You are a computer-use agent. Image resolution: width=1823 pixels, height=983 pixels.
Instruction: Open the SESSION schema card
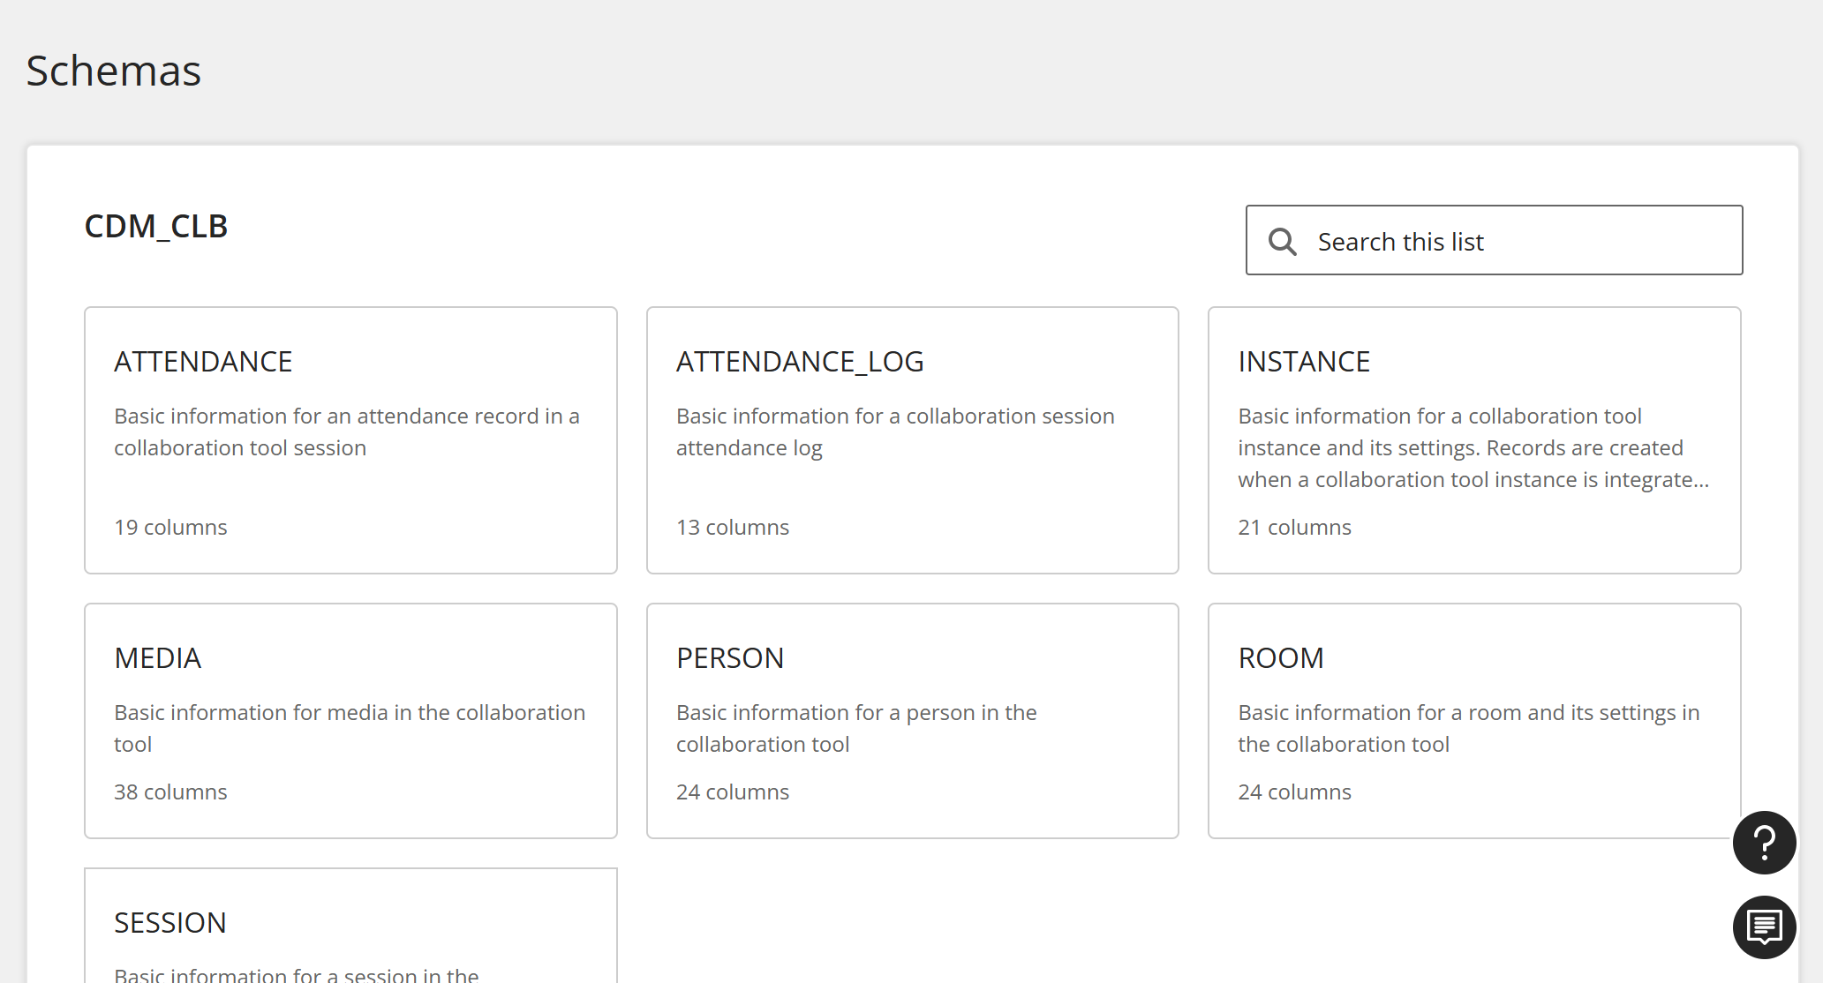click(x=350, y=926)
